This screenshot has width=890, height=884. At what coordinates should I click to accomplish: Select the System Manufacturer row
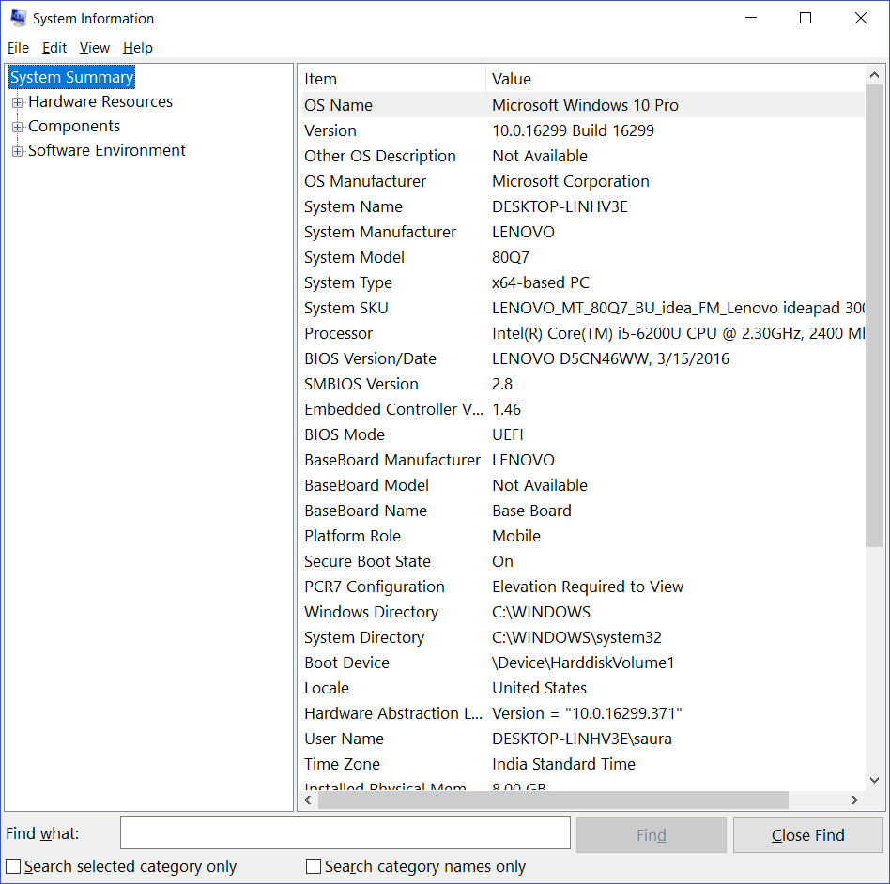pyautogui.click(x=583, y=232)
